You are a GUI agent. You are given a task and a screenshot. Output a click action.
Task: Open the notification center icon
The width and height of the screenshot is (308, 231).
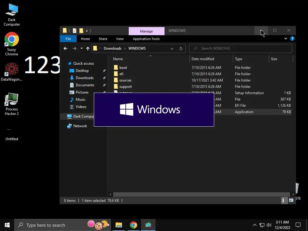(x=298, y=225)
